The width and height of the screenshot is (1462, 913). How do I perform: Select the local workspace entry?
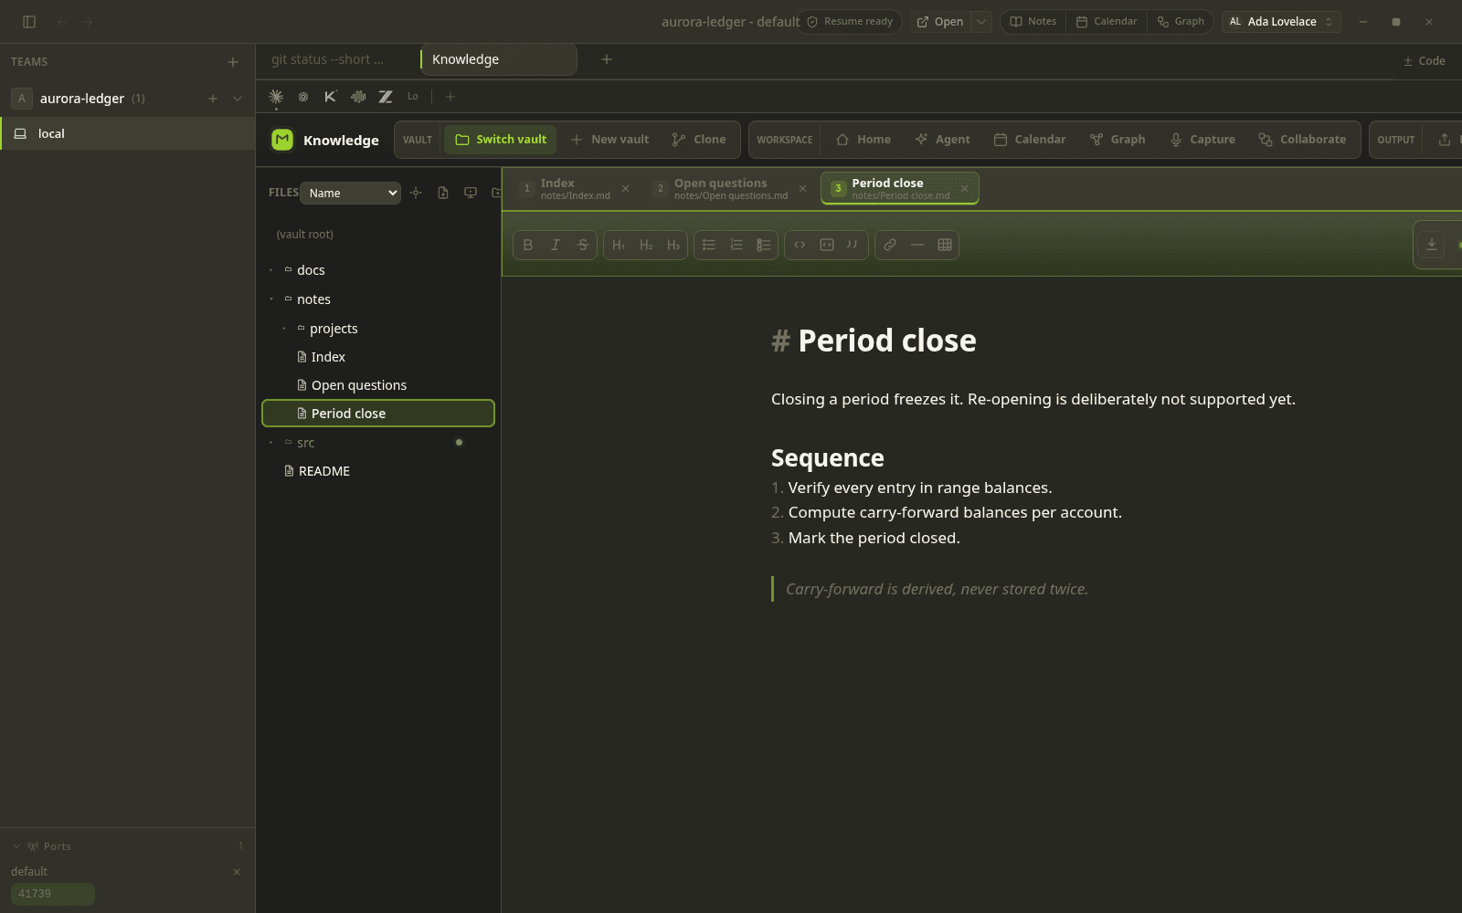pyautogui.click(x=128, y=133)
